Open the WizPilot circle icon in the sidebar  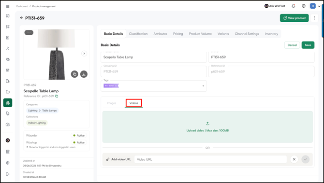tap(8, 141)
